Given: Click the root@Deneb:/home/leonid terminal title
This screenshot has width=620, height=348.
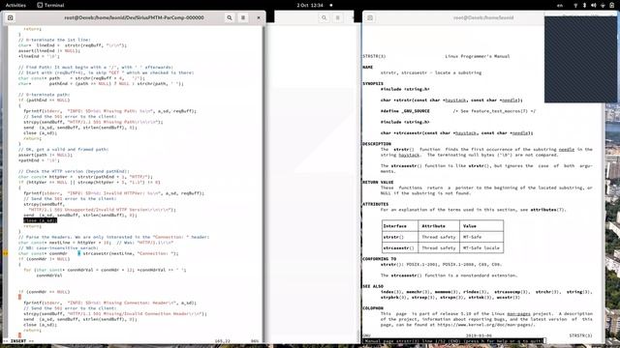Looking at the screenshot, I should [483, 17].
